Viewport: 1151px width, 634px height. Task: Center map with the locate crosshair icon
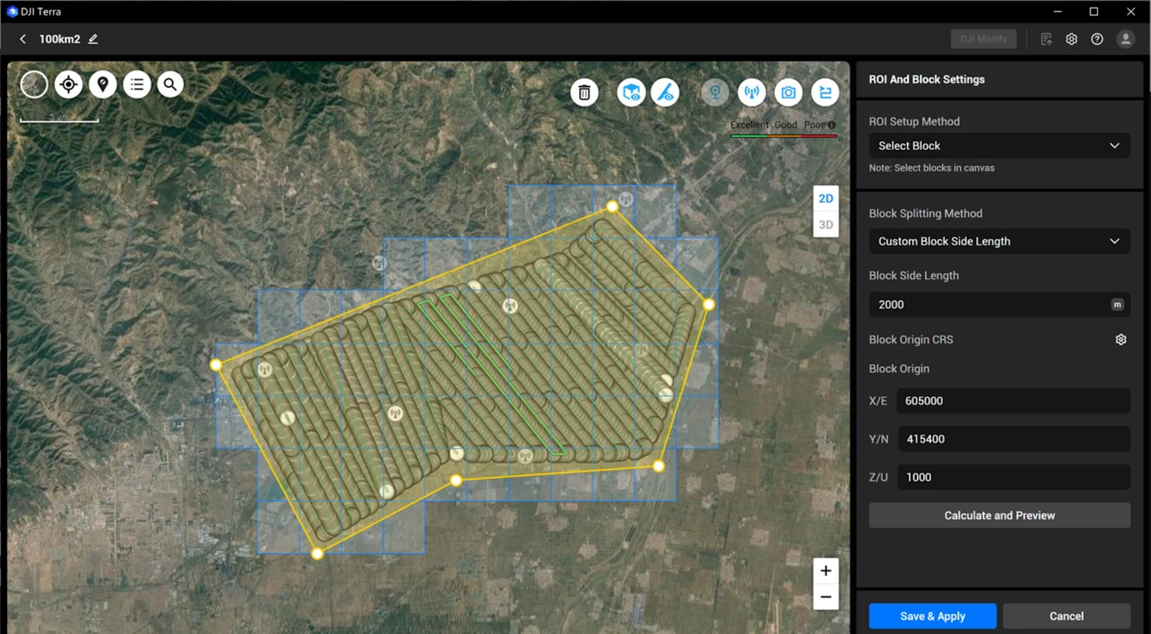[x=68, y=84]
